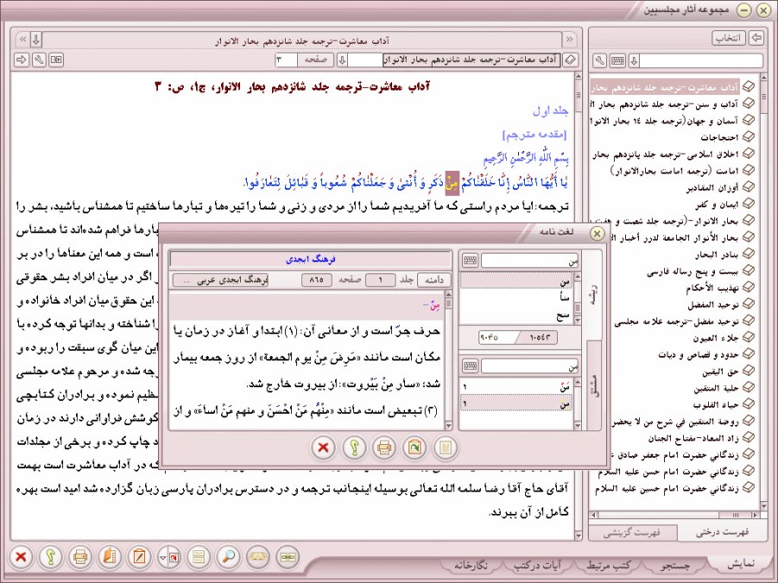
Task: Click the open book dictionary icon
Action: [x=258, y=557]
